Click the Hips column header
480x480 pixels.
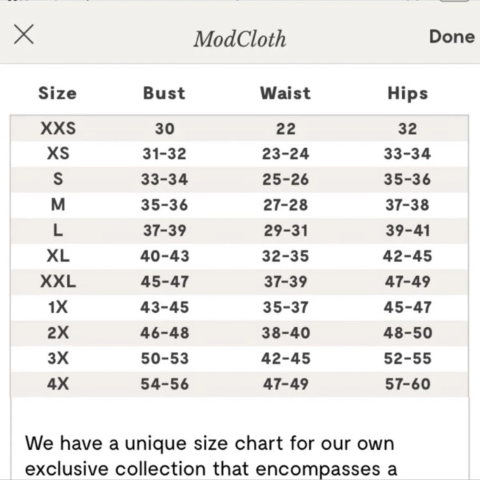pyautogui.click(x=407, y=94)
